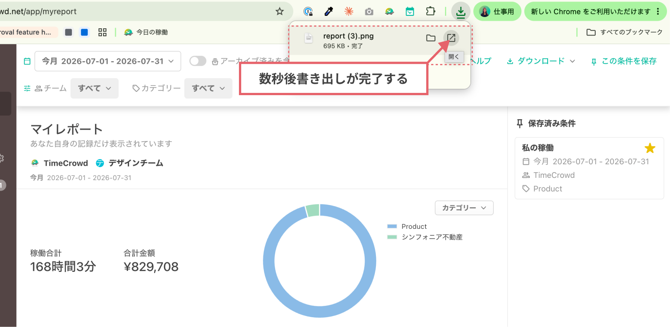
Task: Open the Extensions puzzle piece menu
Action: point(430,11)
